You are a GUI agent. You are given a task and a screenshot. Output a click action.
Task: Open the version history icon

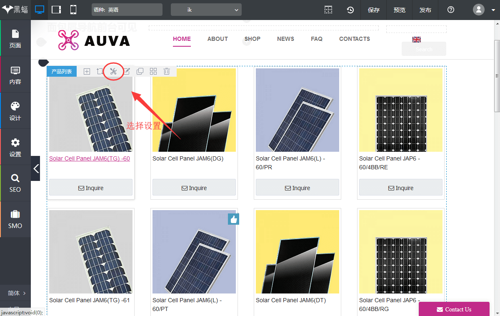[350, 10]
